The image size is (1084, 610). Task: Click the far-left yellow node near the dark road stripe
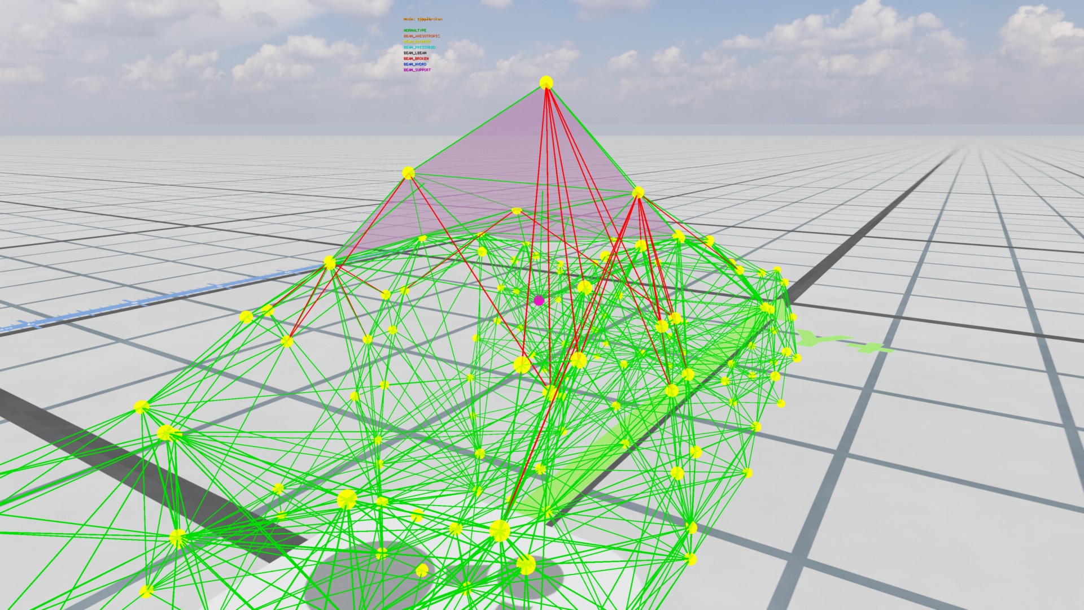coord(141,407)
